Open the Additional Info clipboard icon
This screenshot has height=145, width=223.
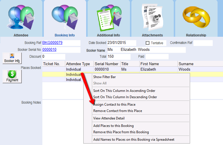pos(108,17)
